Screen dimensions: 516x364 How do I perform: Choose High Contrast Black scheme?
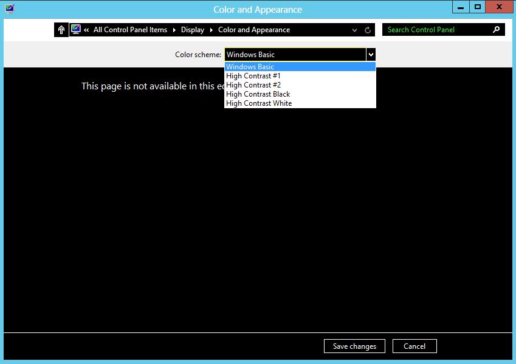[x=300, y=94]
